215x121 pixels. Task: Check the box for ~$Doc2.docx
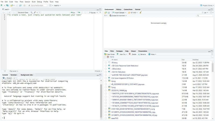pyautogui.click(x=106, y=69)
